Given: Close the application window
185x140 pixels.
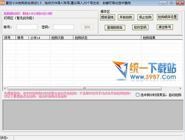Looking at the screenshot, I should point(180,3).
